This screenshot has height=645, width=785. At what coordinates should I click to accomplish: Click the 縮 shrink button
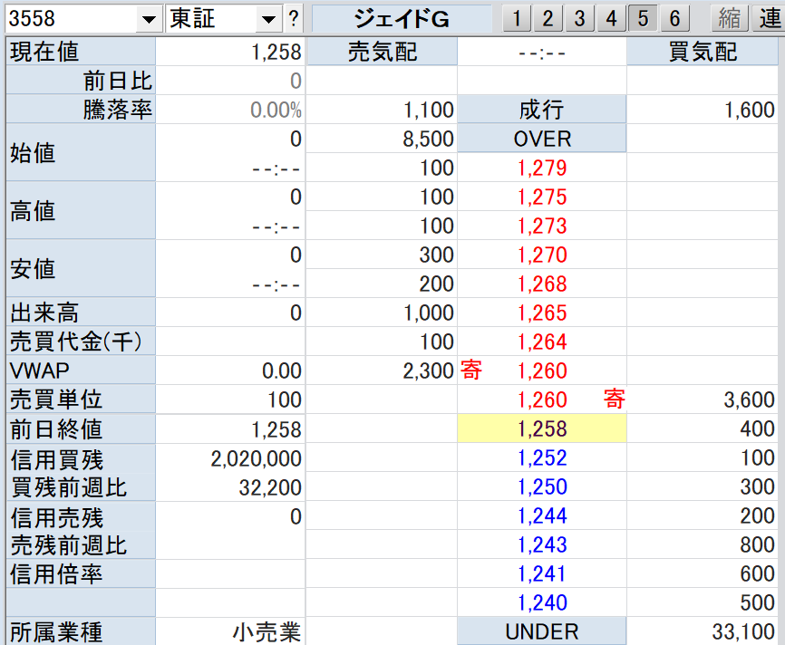pos(728,18)
